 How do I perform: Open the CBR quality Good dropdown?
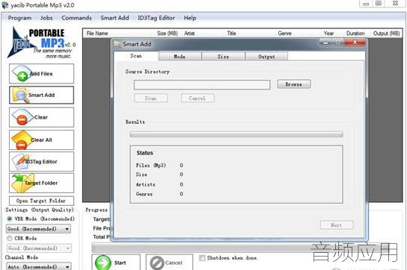[39, 248]
